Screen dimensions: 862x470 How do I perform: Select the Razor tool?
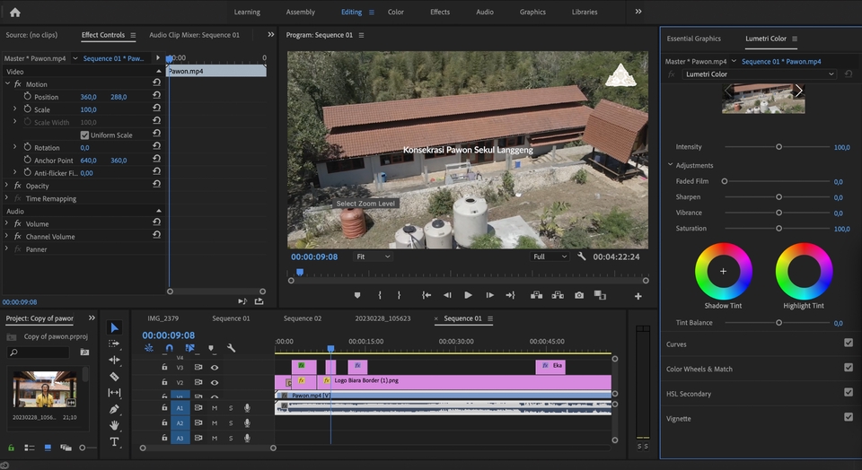(114, 377)
